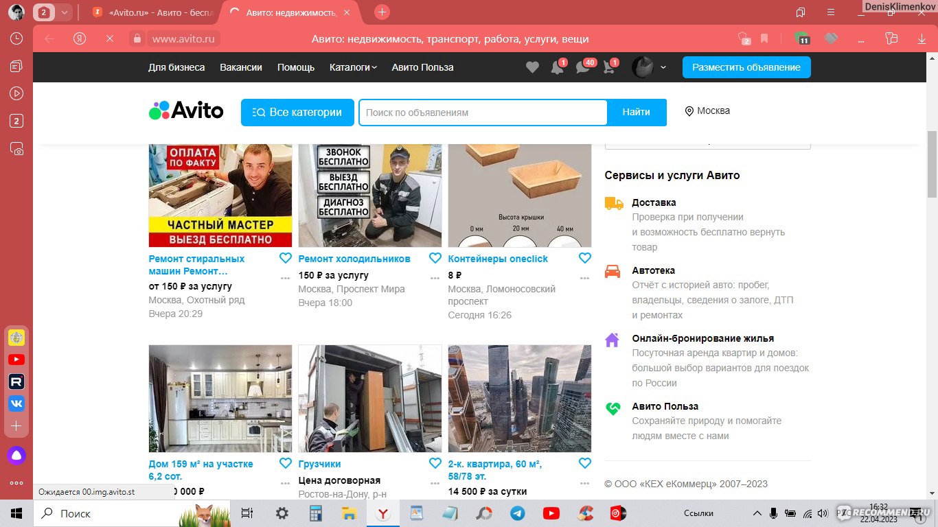Expand the tab group dropdown chevron
The width and height of the screenshot is (938, 527).
click(x=64, y=12)
